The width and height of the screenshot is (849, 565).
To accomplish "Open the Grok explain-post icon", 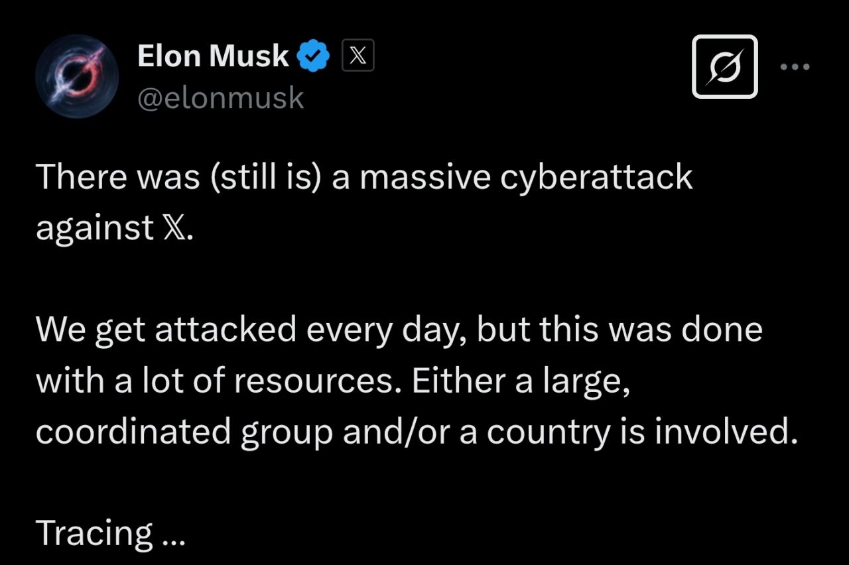I will [x=724, y=66].
